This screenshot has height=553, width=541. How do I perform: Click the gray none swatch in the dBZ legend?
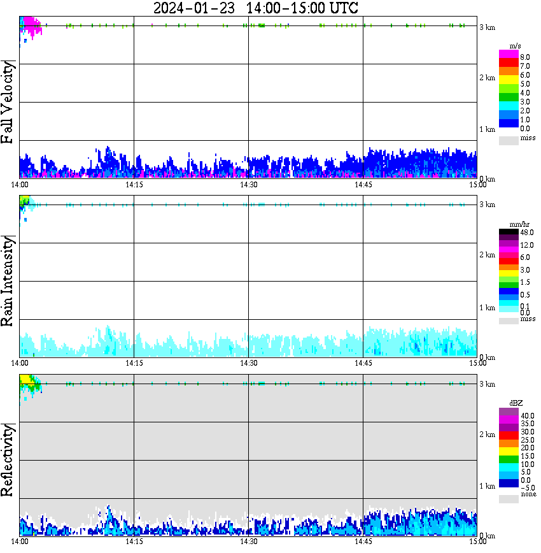point(509,499)
